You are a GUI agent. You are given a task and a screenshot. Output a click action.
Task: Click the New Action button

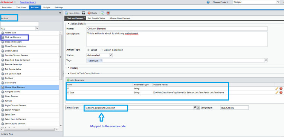click(72, 13)
